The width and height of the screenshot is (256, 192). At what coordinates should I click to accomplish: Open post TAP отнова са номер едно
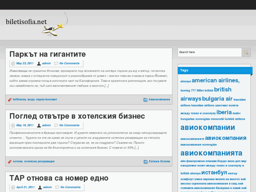click(x=59, y=178)
